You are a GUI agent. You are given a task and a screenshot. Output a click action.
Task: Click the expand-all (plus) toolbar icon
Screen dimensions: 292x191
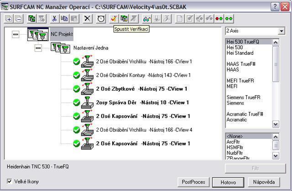9,19
